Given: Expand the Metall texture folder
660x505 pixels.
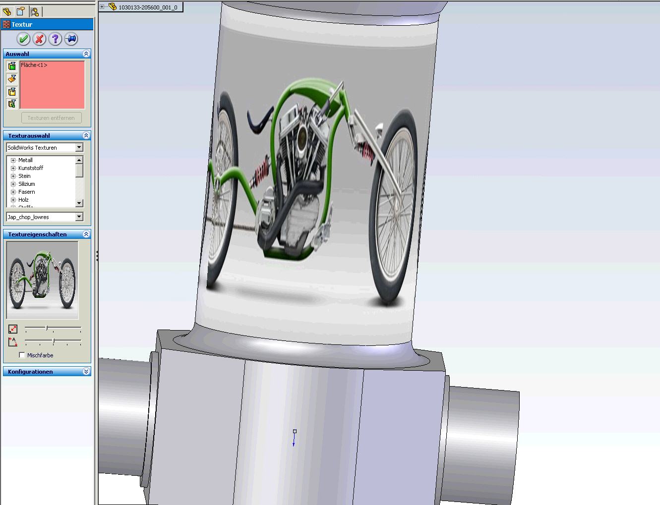Looking at the screenshot, I should (x=13, y=160).
